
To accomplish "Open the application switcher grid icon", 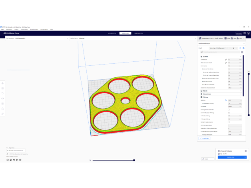I will click(245, 33).
